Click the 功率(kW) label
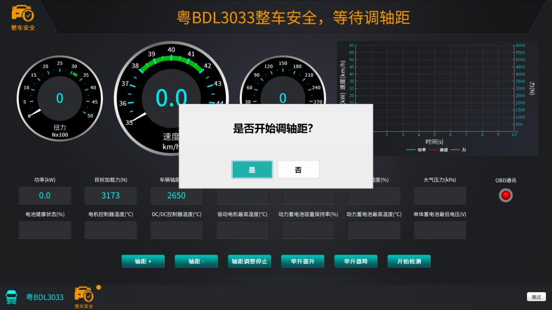552x310 pixels. (x=45, y=179)
